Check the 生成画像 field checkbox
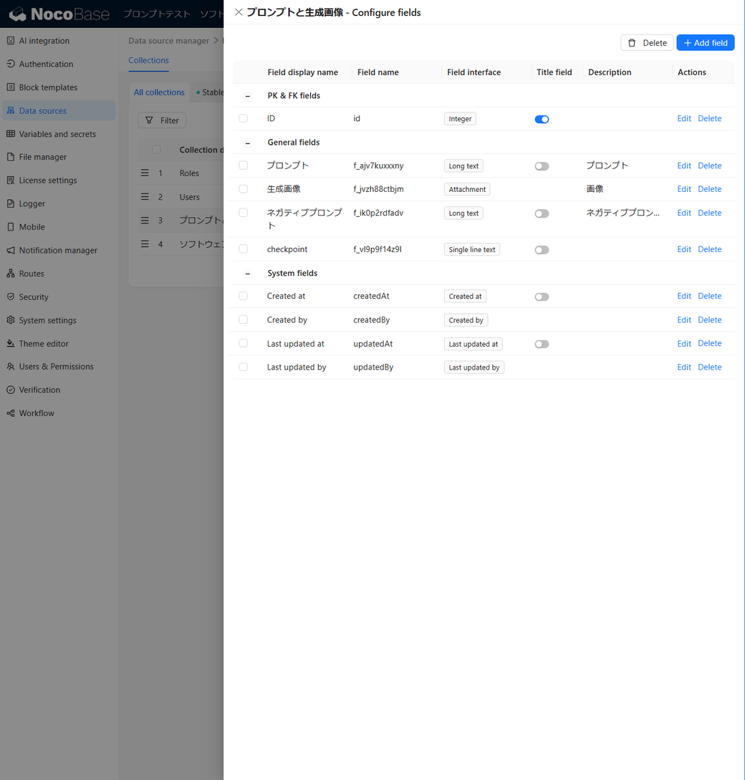The width and height of the screenshot is (745, 780). (244, 189)
